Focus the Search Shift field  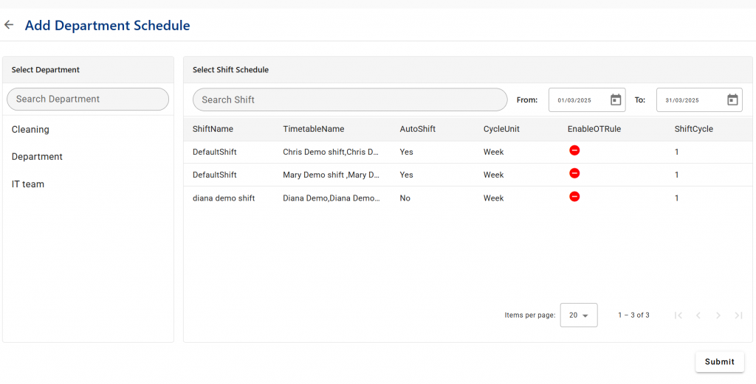click(x=350, y=100)
